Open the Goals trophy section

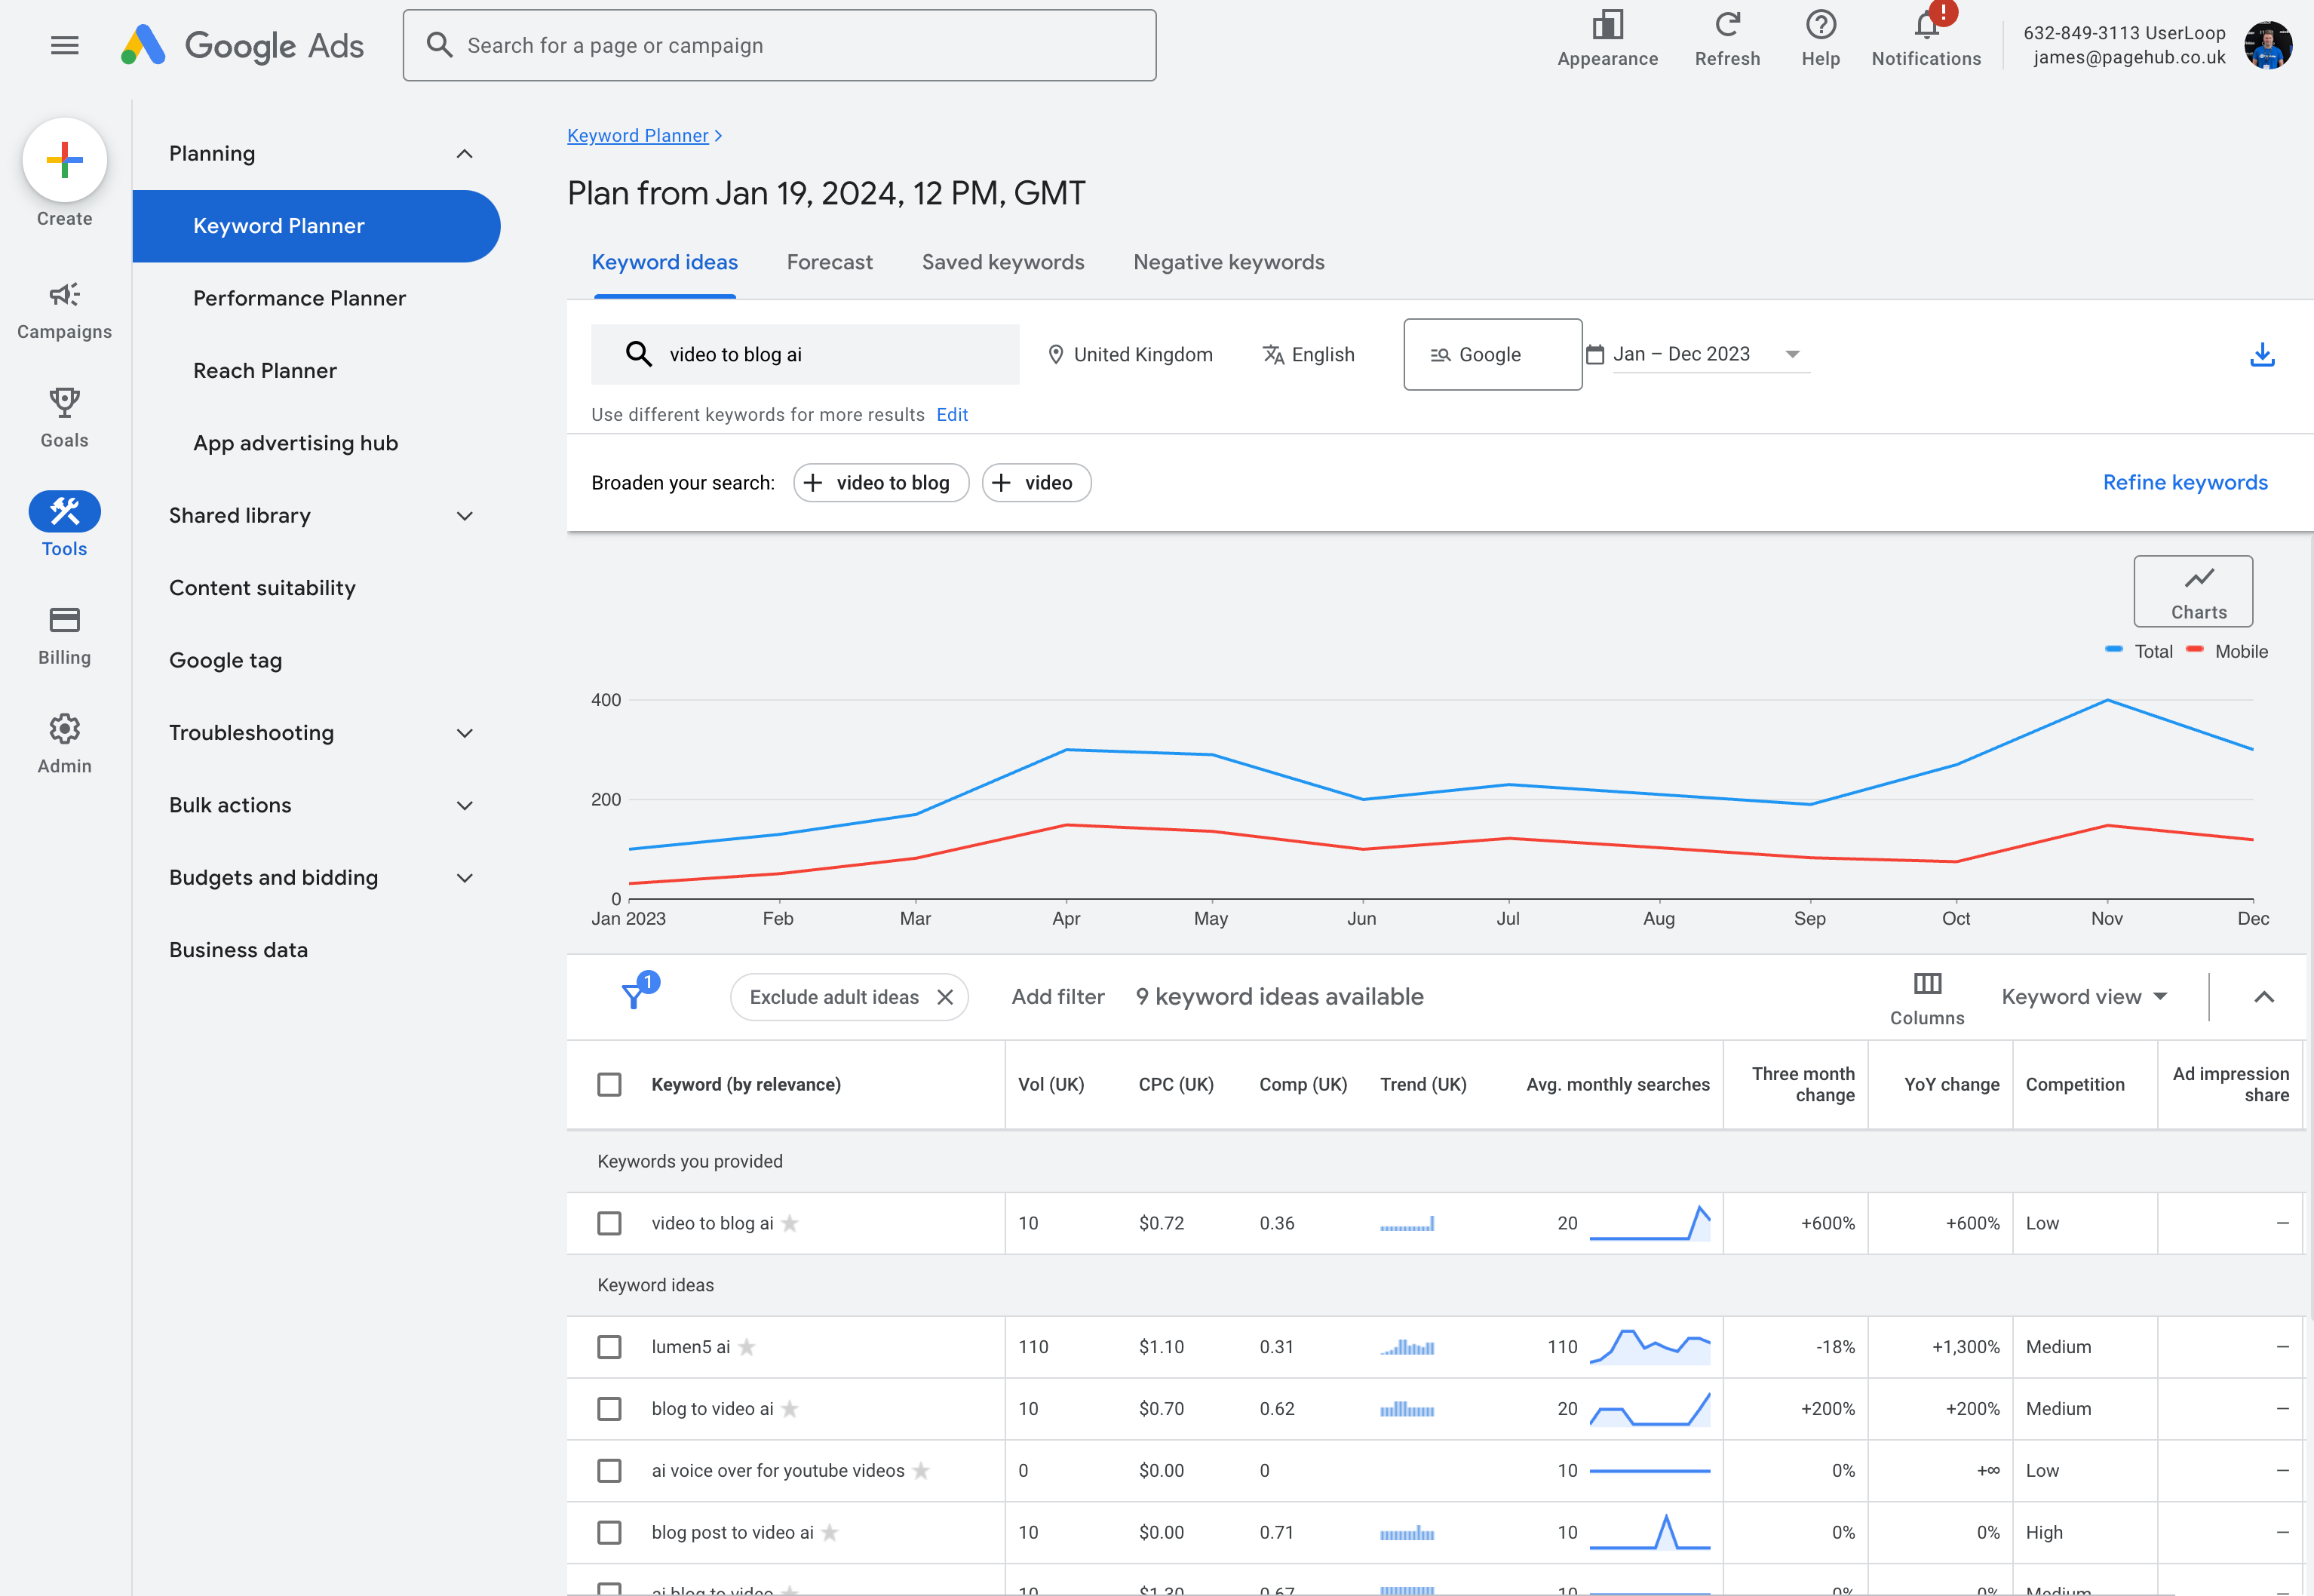pos(65,419)
